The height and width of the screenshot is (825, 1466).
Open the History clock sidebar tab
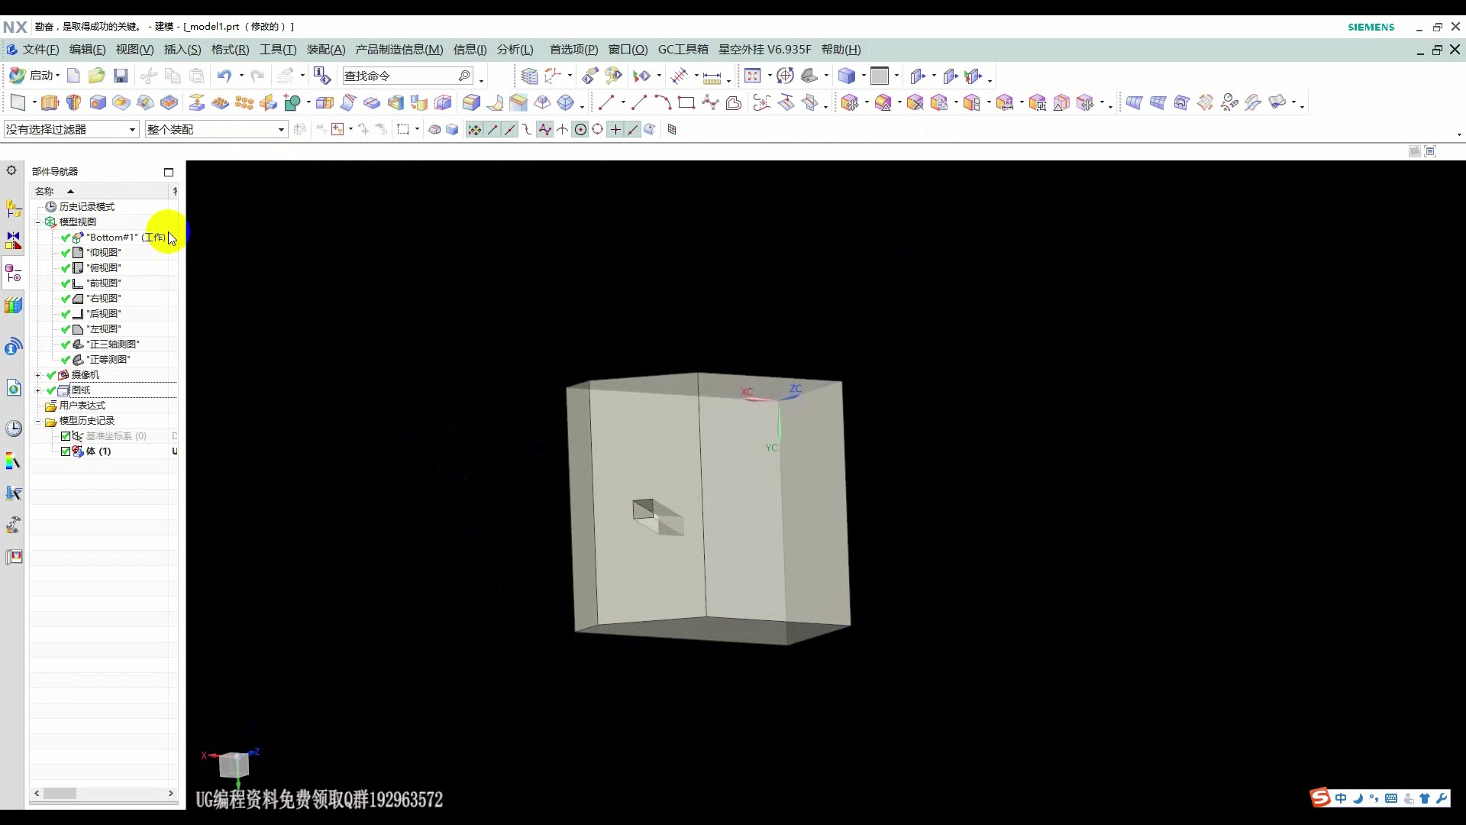coord(14,429)
